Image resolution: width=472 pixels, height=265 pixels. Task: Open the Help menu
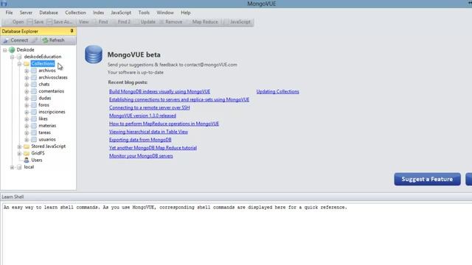[x=185, y=13]
